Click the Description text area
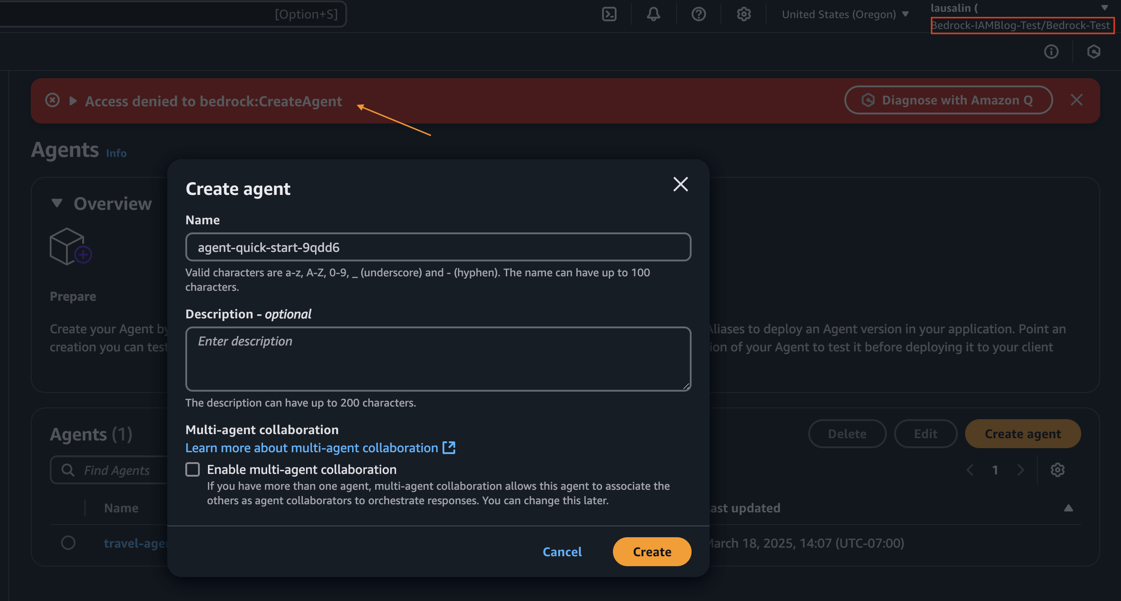This screenshot has width=1121, height=601. pyautogui.click(x=438, y=359)
